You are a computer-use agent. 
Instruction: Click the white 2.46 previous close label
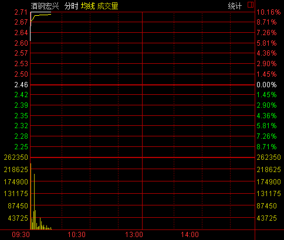tap(21, 85)
